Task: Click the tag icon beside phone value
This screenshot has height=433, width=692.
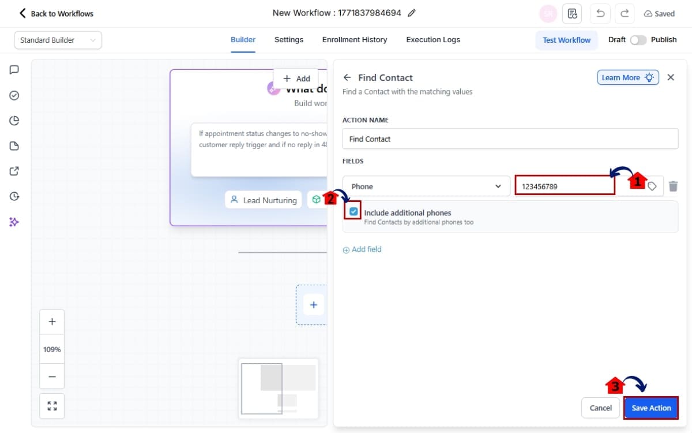Action: 652,186
